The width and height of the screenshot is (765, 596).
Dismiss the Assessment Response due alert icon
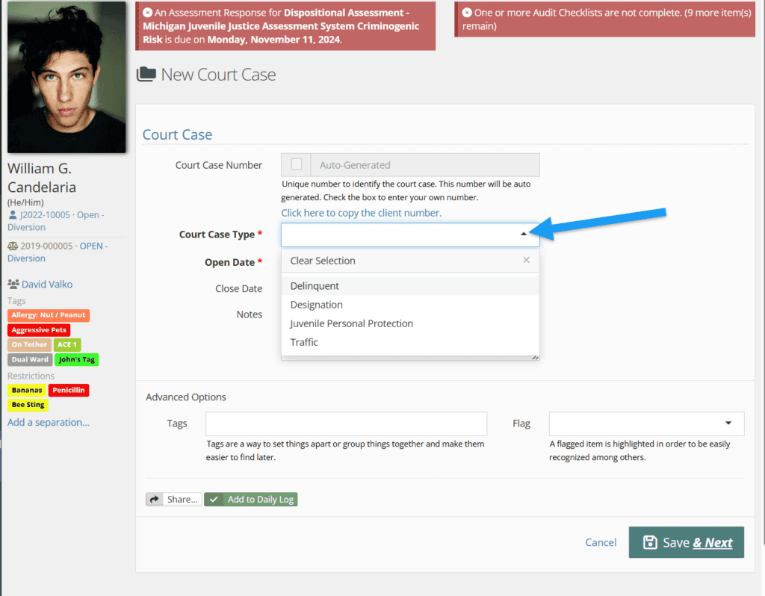pyautogui.click(x=147, y=13)
